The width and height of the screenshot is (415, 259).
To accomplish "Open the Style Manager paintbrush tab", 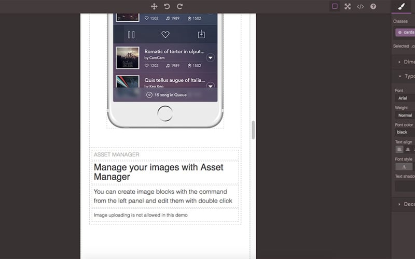I will [402, 6].
